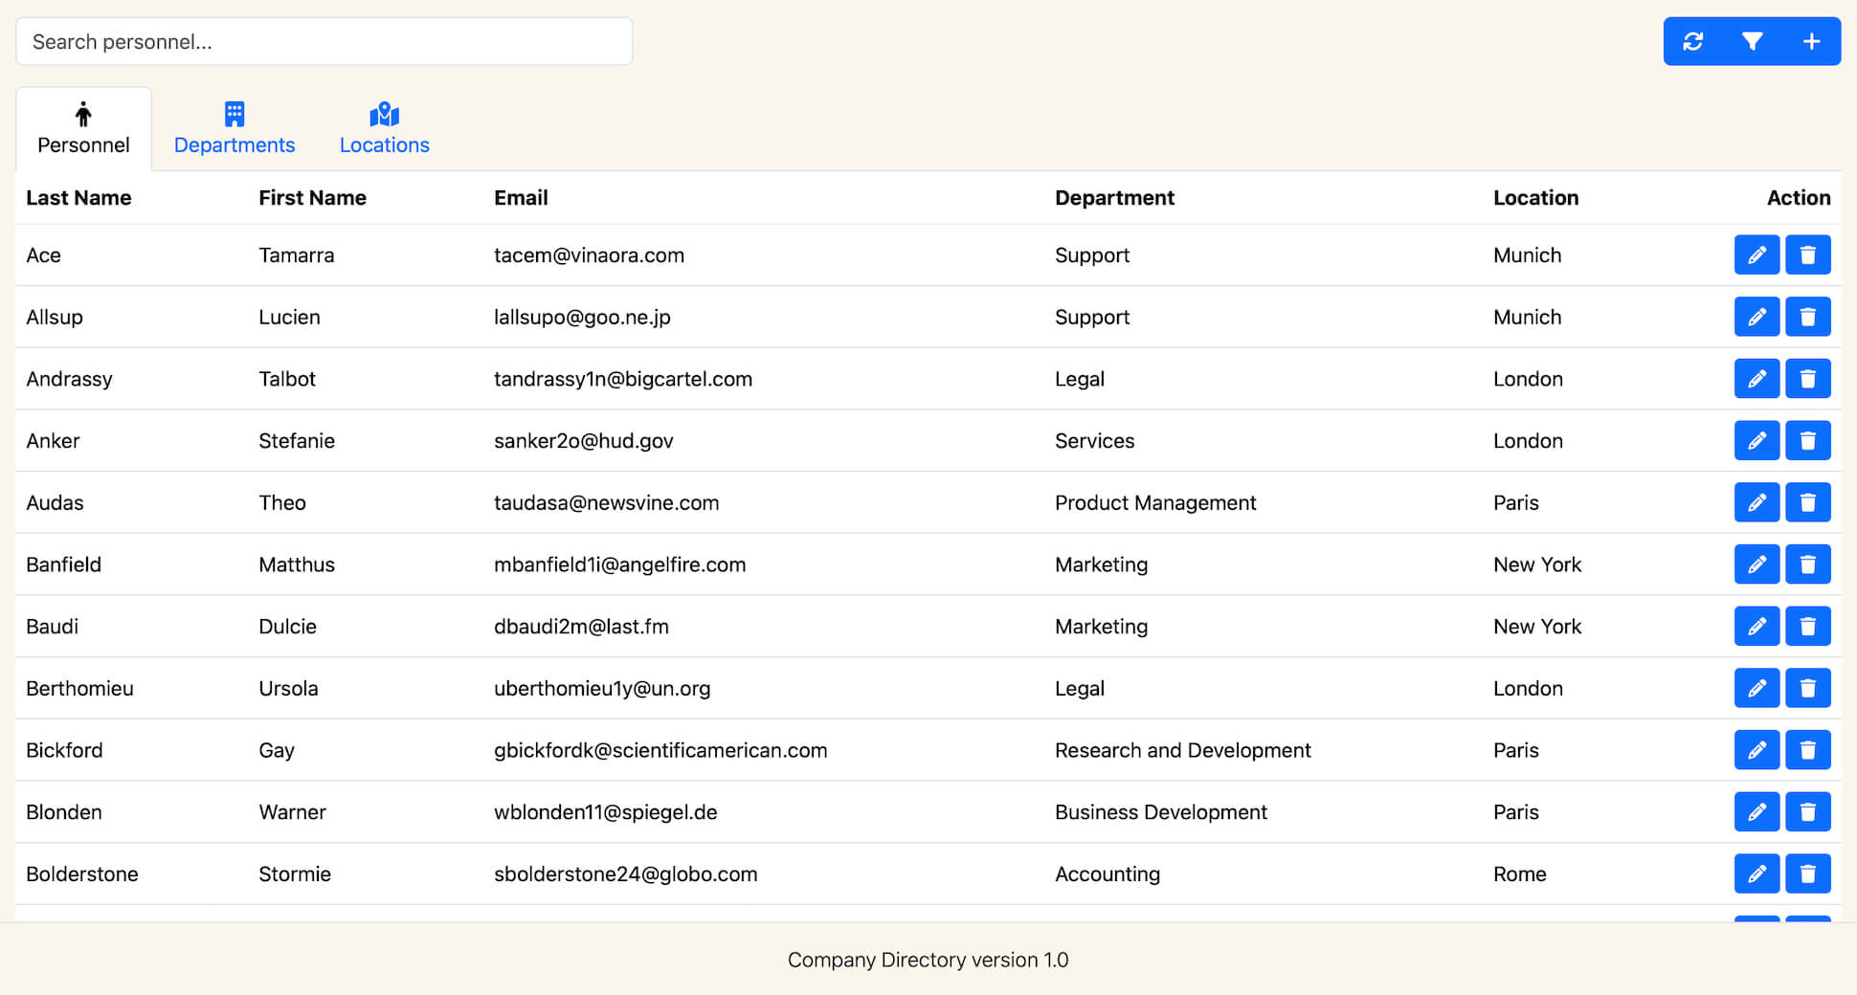Click the Last Name column header

pyautogui.click(x=78, y=198)
